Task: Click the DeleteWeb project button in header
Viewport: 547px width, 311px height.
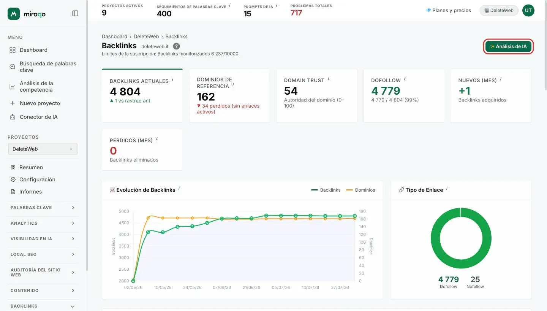Action: pos(499,11)
